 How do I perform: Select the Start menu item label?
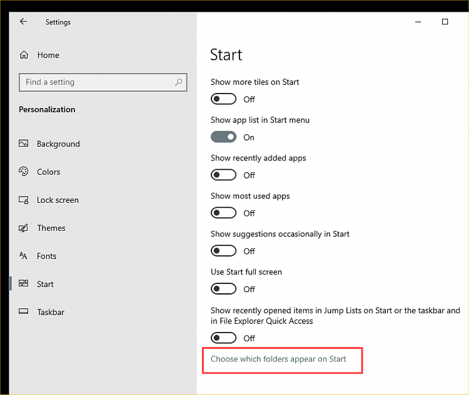(x=45, y=284)
